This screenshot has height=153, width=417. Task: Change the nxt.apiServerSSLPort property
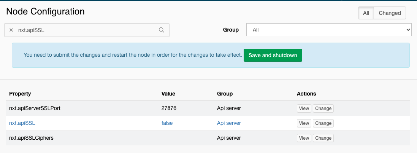pos(323,108)
